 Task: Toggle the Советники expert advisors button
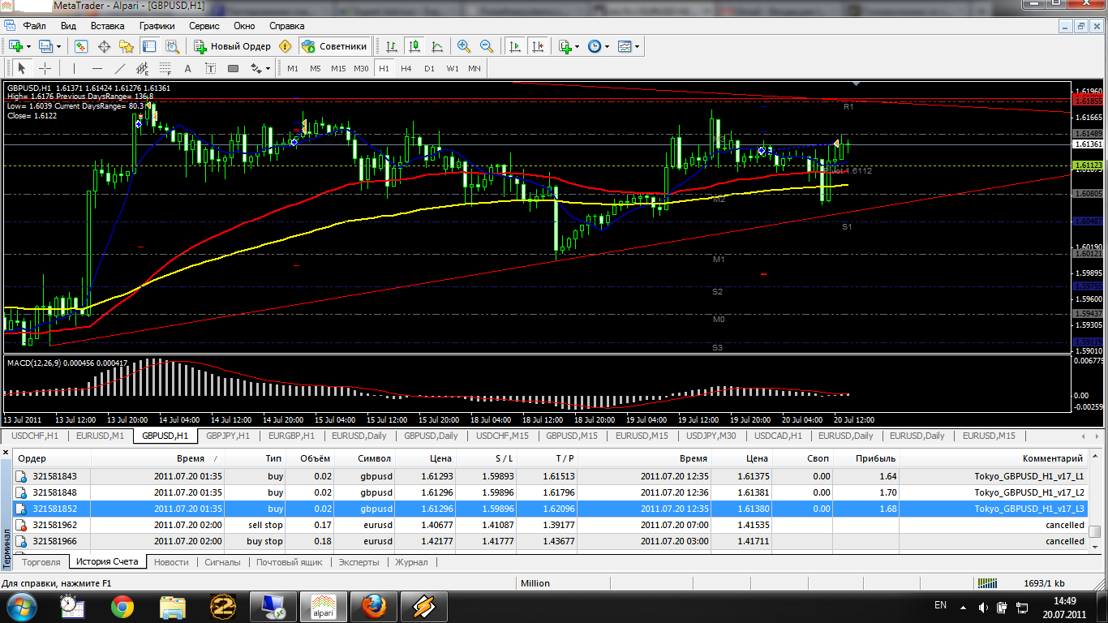tap(336, 46)
